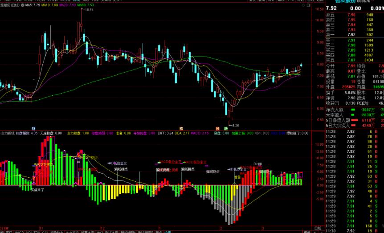Viewport: 384px width, 233px height.
Task: Click the square panel icon at chart top-right
Action: tap(309, 5)
